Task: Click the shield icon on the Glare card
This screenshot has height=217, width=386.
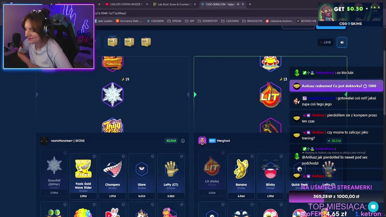Action: [153, 156]
